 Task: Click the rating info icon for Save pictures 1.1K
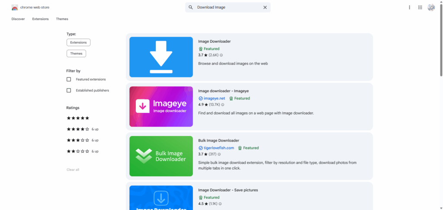220,204
